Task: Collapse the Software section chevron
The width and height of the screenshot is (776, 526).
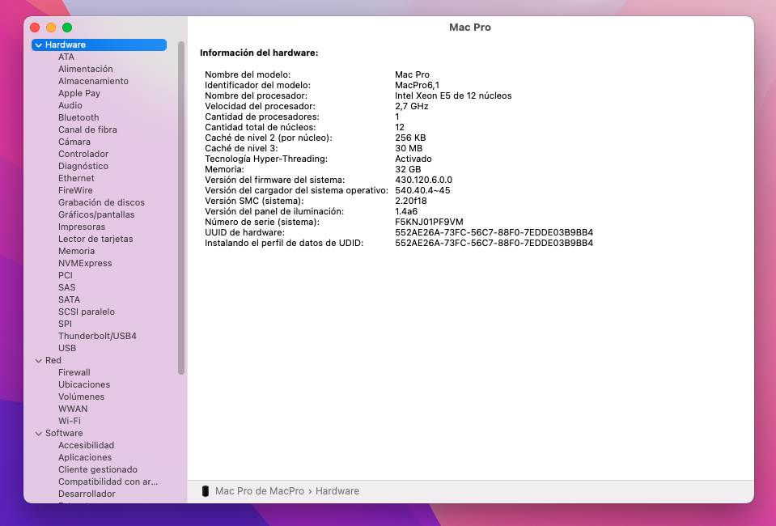Action: [39, 434]
